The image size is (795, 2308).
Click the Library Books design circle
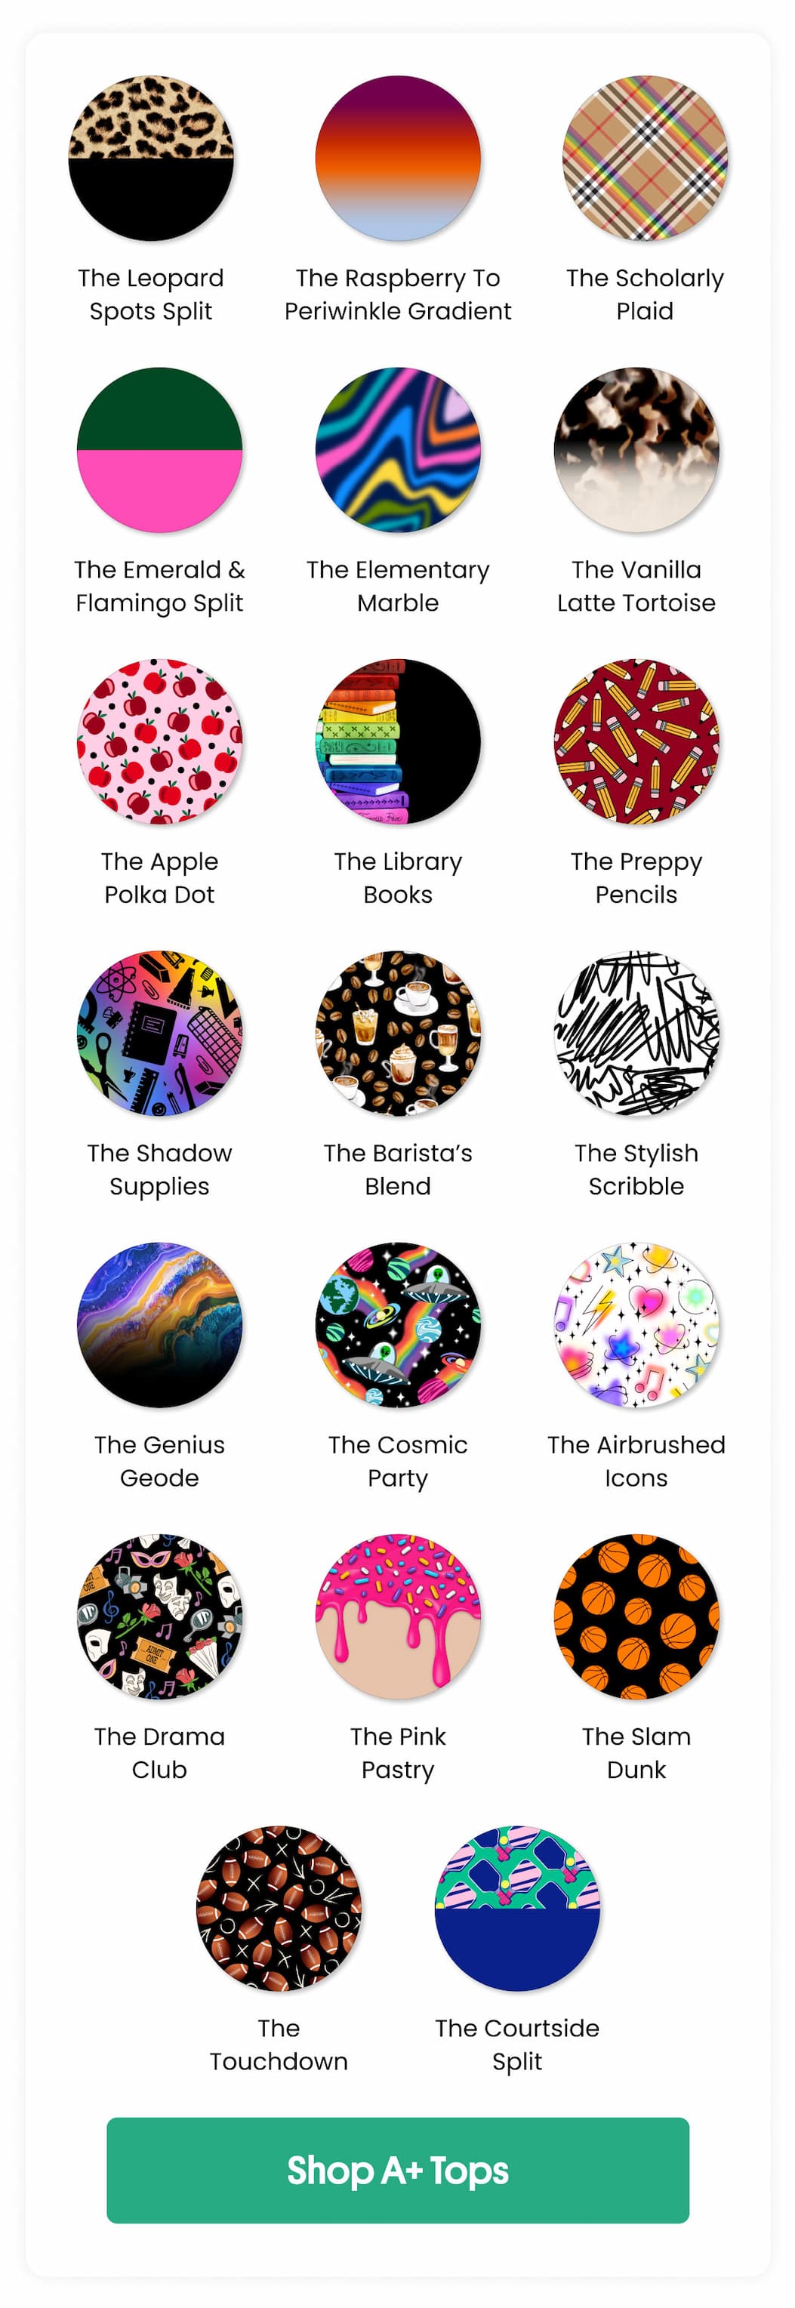pos(398,741)
